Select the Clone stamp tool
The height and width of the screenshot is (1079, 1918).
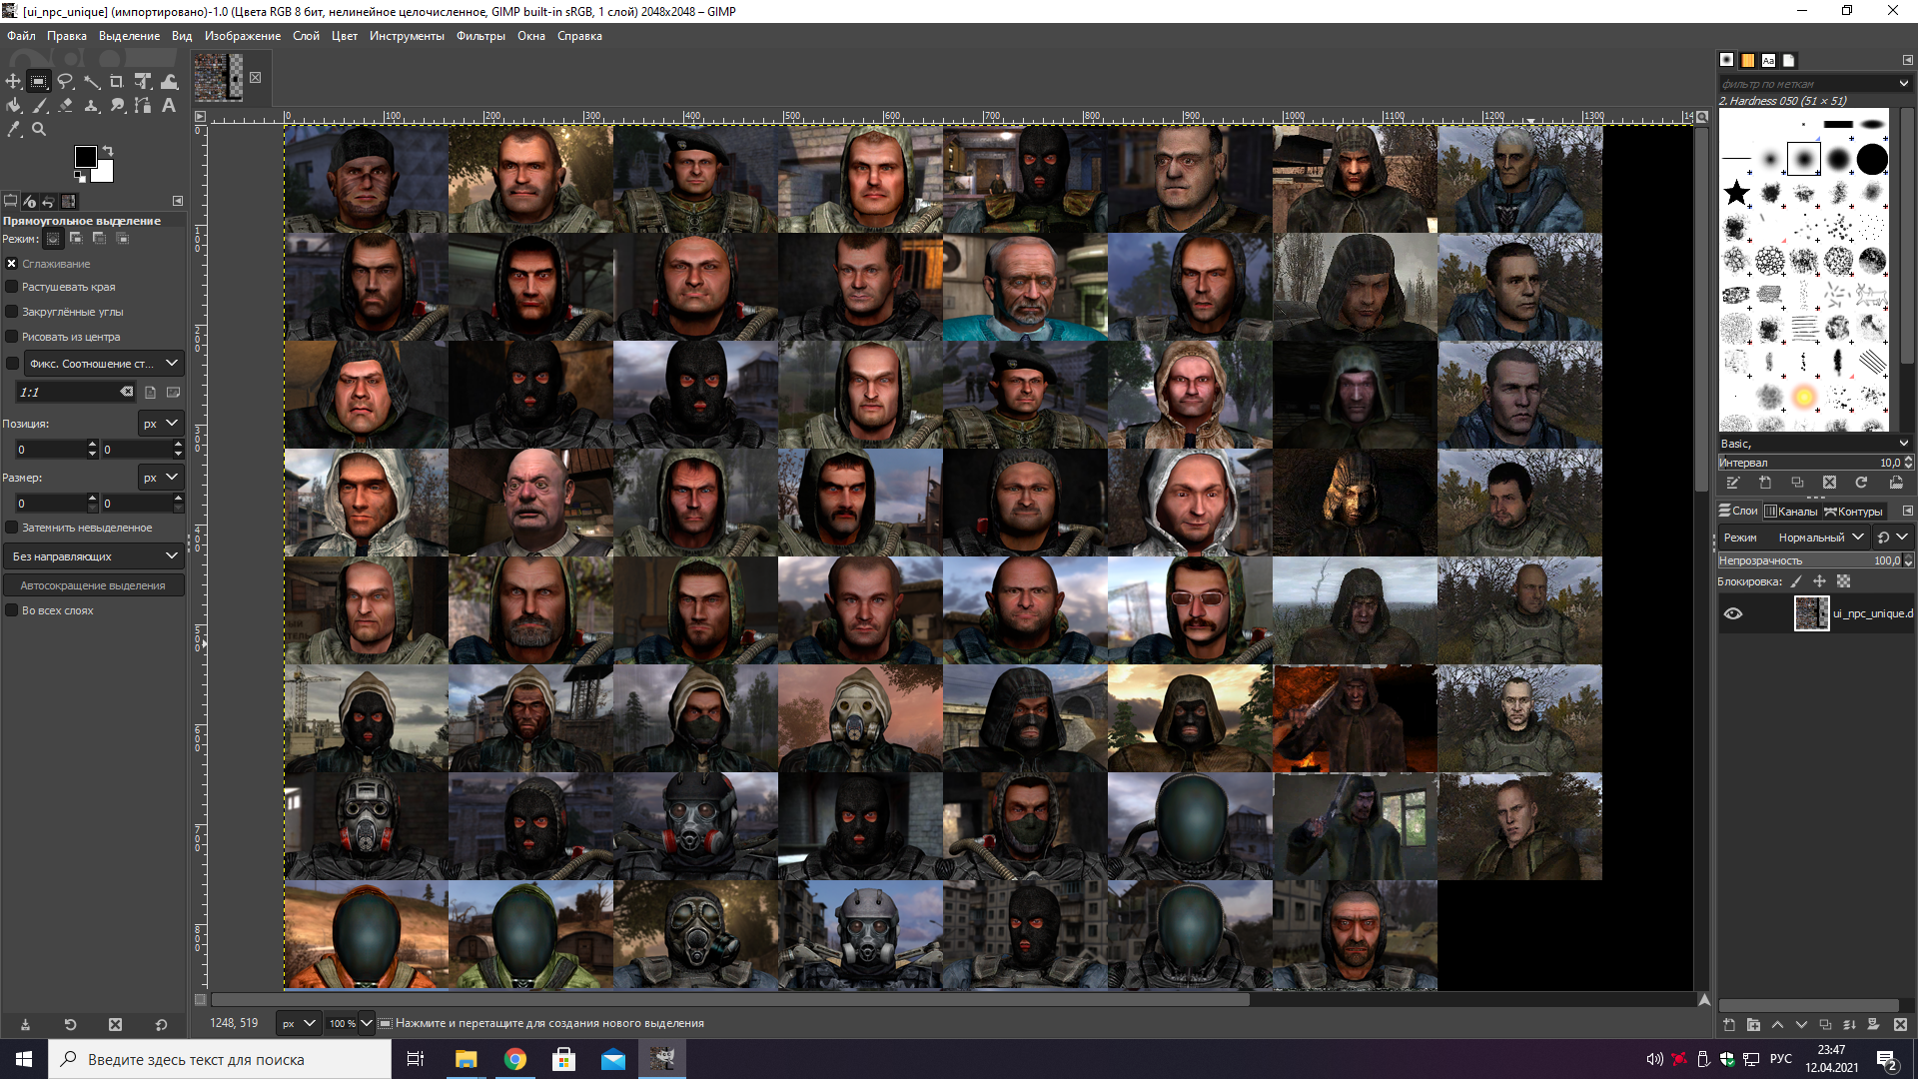[x=91, y=105]
